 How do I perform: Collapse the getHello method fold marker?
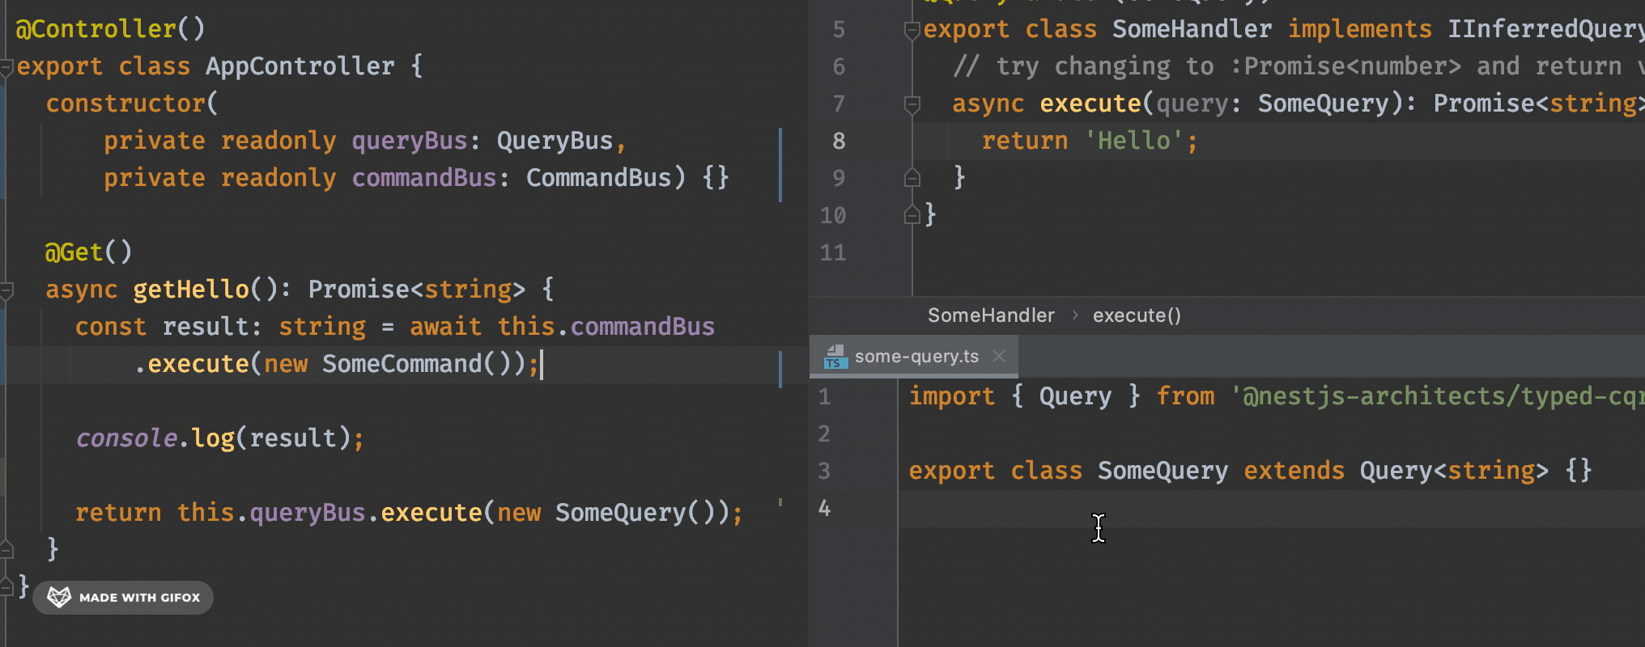6,291
